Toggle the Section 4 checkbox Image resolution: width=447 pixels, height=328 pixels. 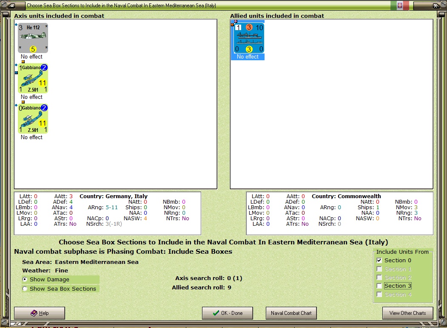pos(379,294)
